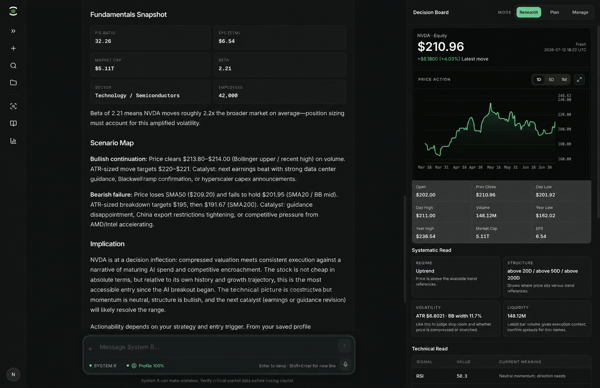Image resolution: width=600 pixels, height=388 pixels.
Task: Open the Profile 100% indicator
Action: point(145,366)
